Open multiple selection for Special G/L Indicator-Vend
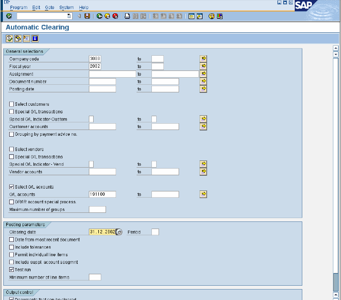341x300 pixels. [x=203, y=164]
